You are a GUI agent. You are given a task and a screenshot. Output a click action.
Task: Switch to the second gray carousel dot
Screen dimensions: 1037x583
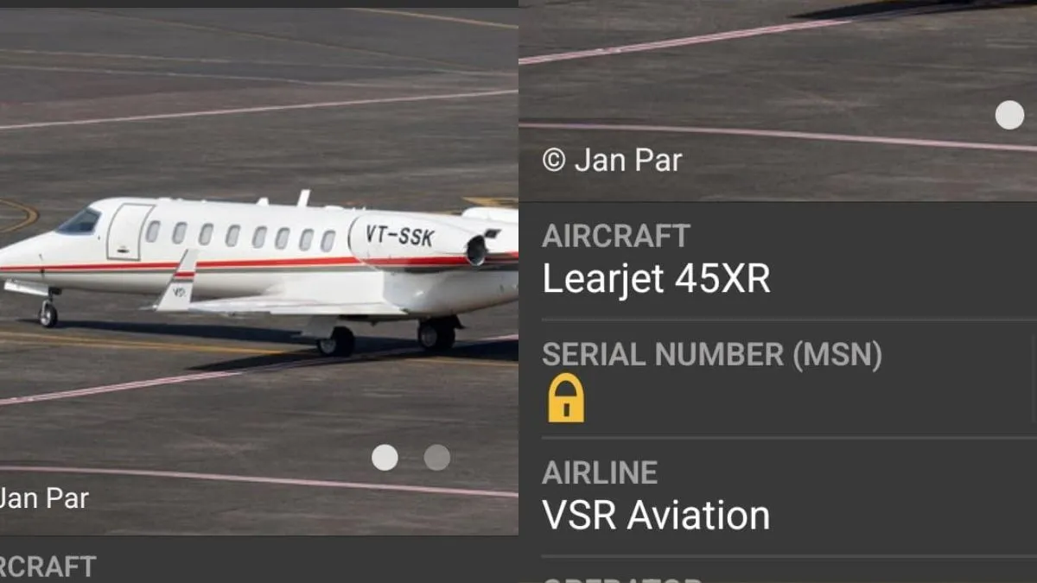(437, 458)
